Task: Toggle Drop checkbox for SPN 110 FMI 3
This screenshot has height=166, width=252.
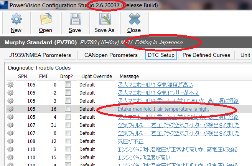Action: tap(68, 149)
